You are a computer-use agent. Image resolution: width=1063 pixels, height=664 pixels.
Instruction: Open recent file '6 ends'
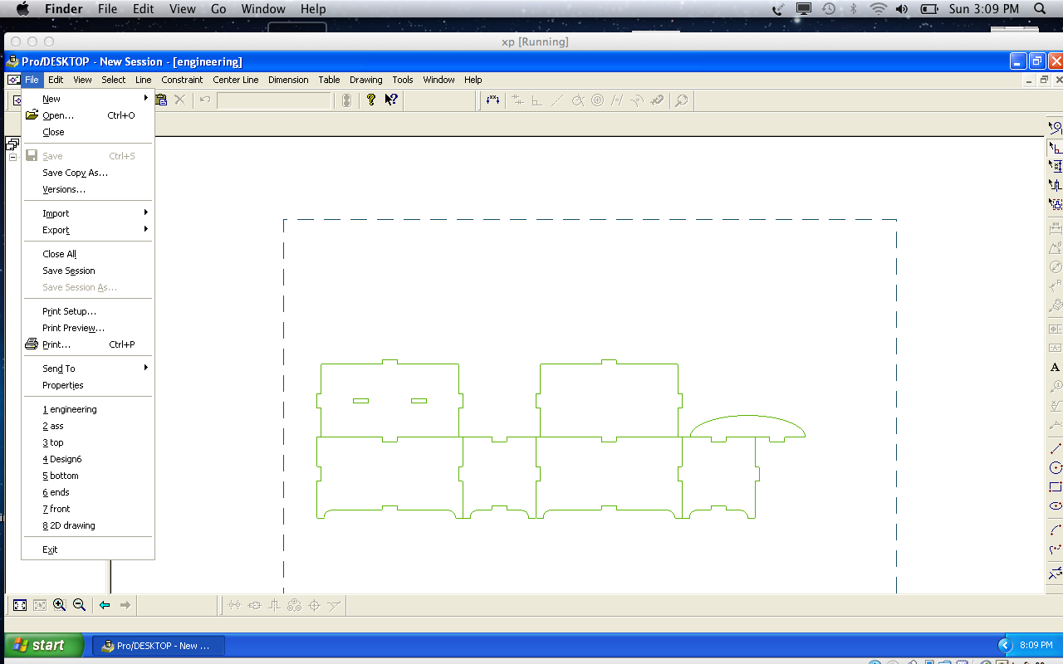click(x=88, y=492)
